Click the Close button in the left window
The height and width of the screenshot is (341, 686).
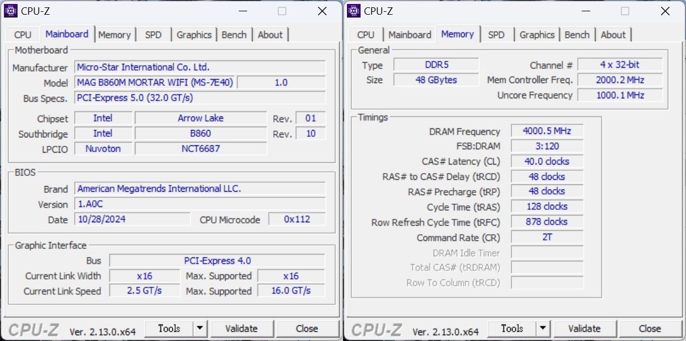coord(307,329)
